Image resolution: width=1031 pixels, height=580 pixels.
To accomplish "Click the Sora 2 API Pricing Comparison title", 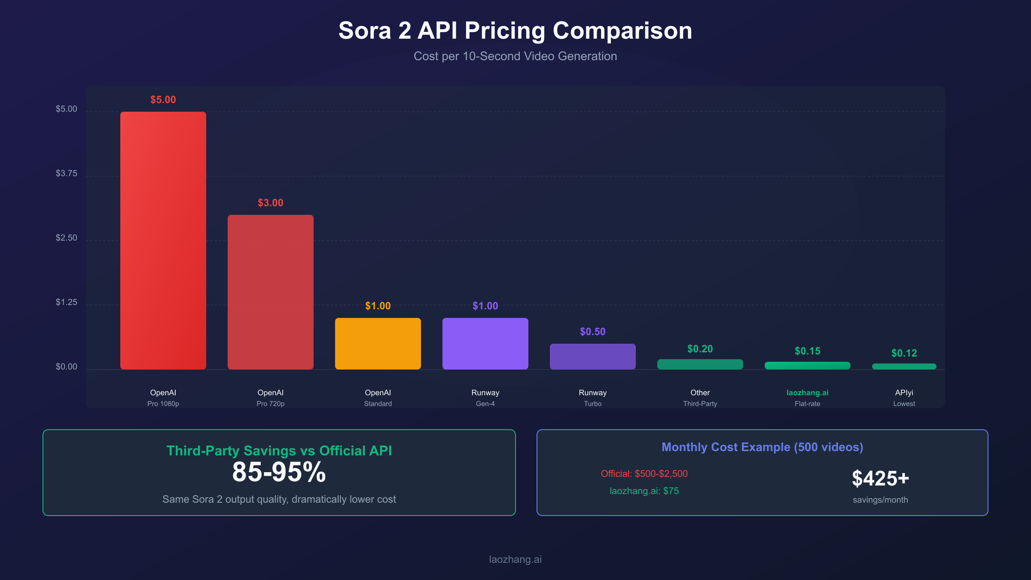I will 515,31.
